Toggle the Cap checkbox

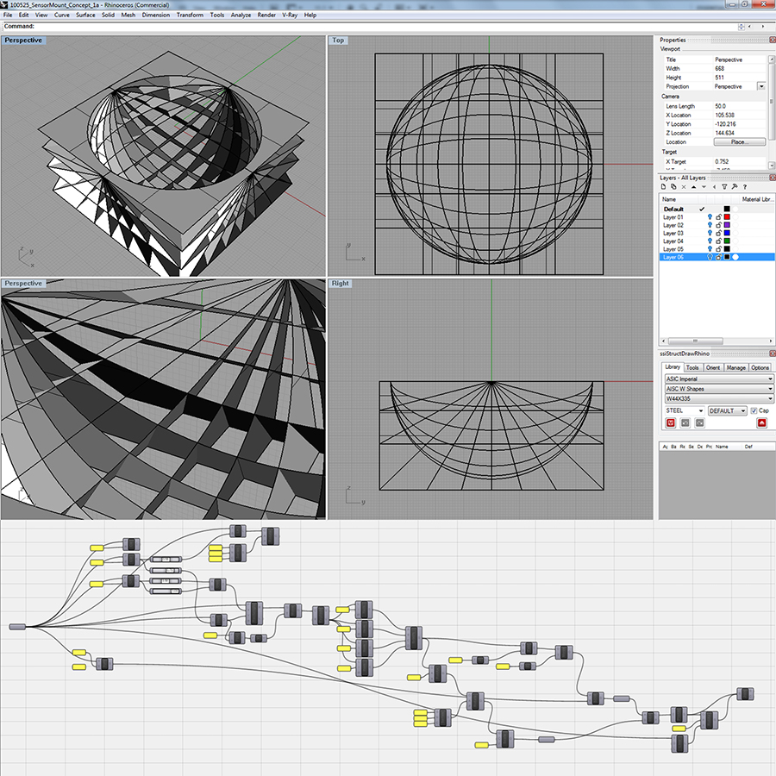[754, 411]
